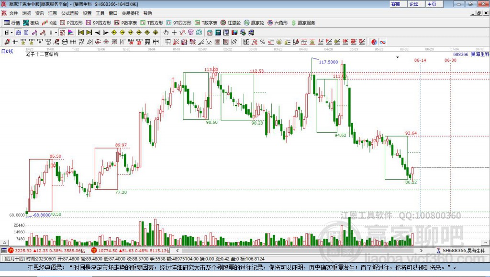Select the percent sign tool
The width and height of the screenshot is (490, 277).
pos(263,42)
